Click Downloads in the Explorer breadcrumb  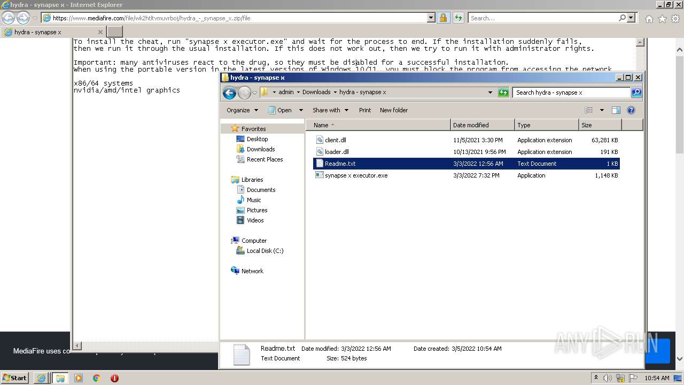pyautogui.click(x=316, y=92)
